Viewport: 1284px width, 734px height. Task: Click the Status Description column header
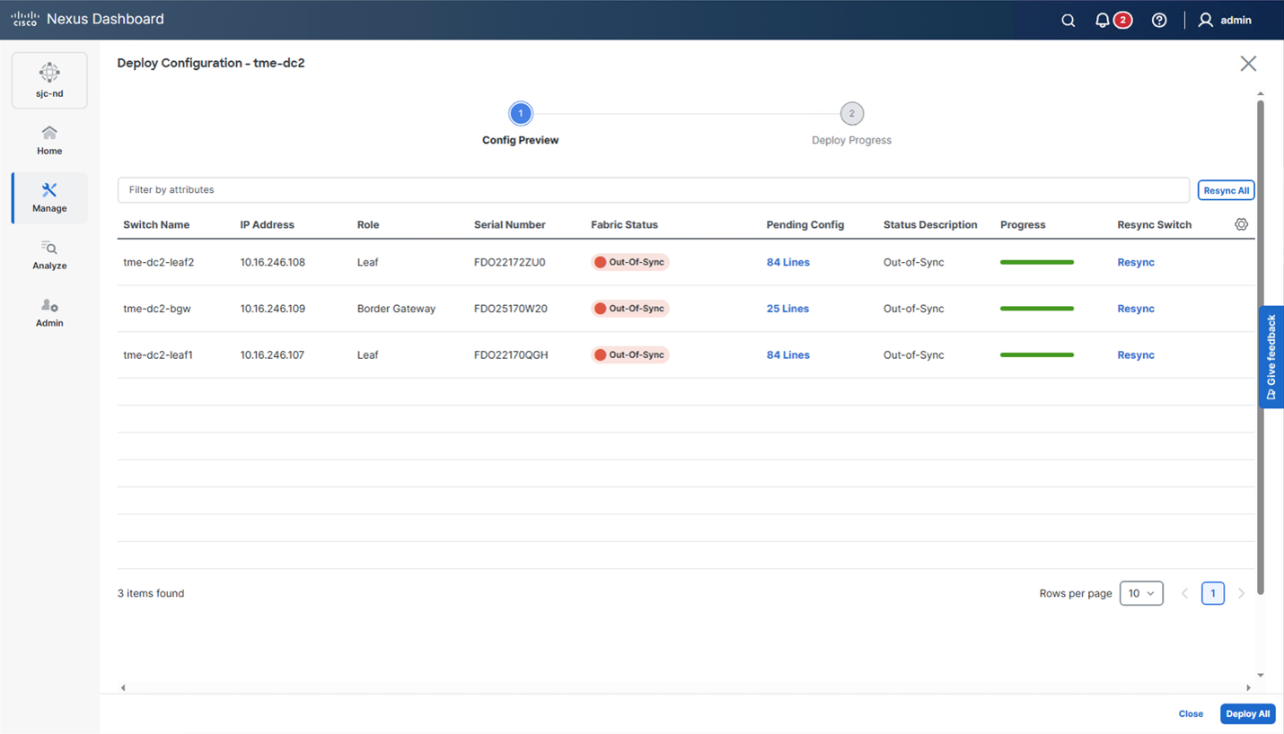[x=930, y=224]
